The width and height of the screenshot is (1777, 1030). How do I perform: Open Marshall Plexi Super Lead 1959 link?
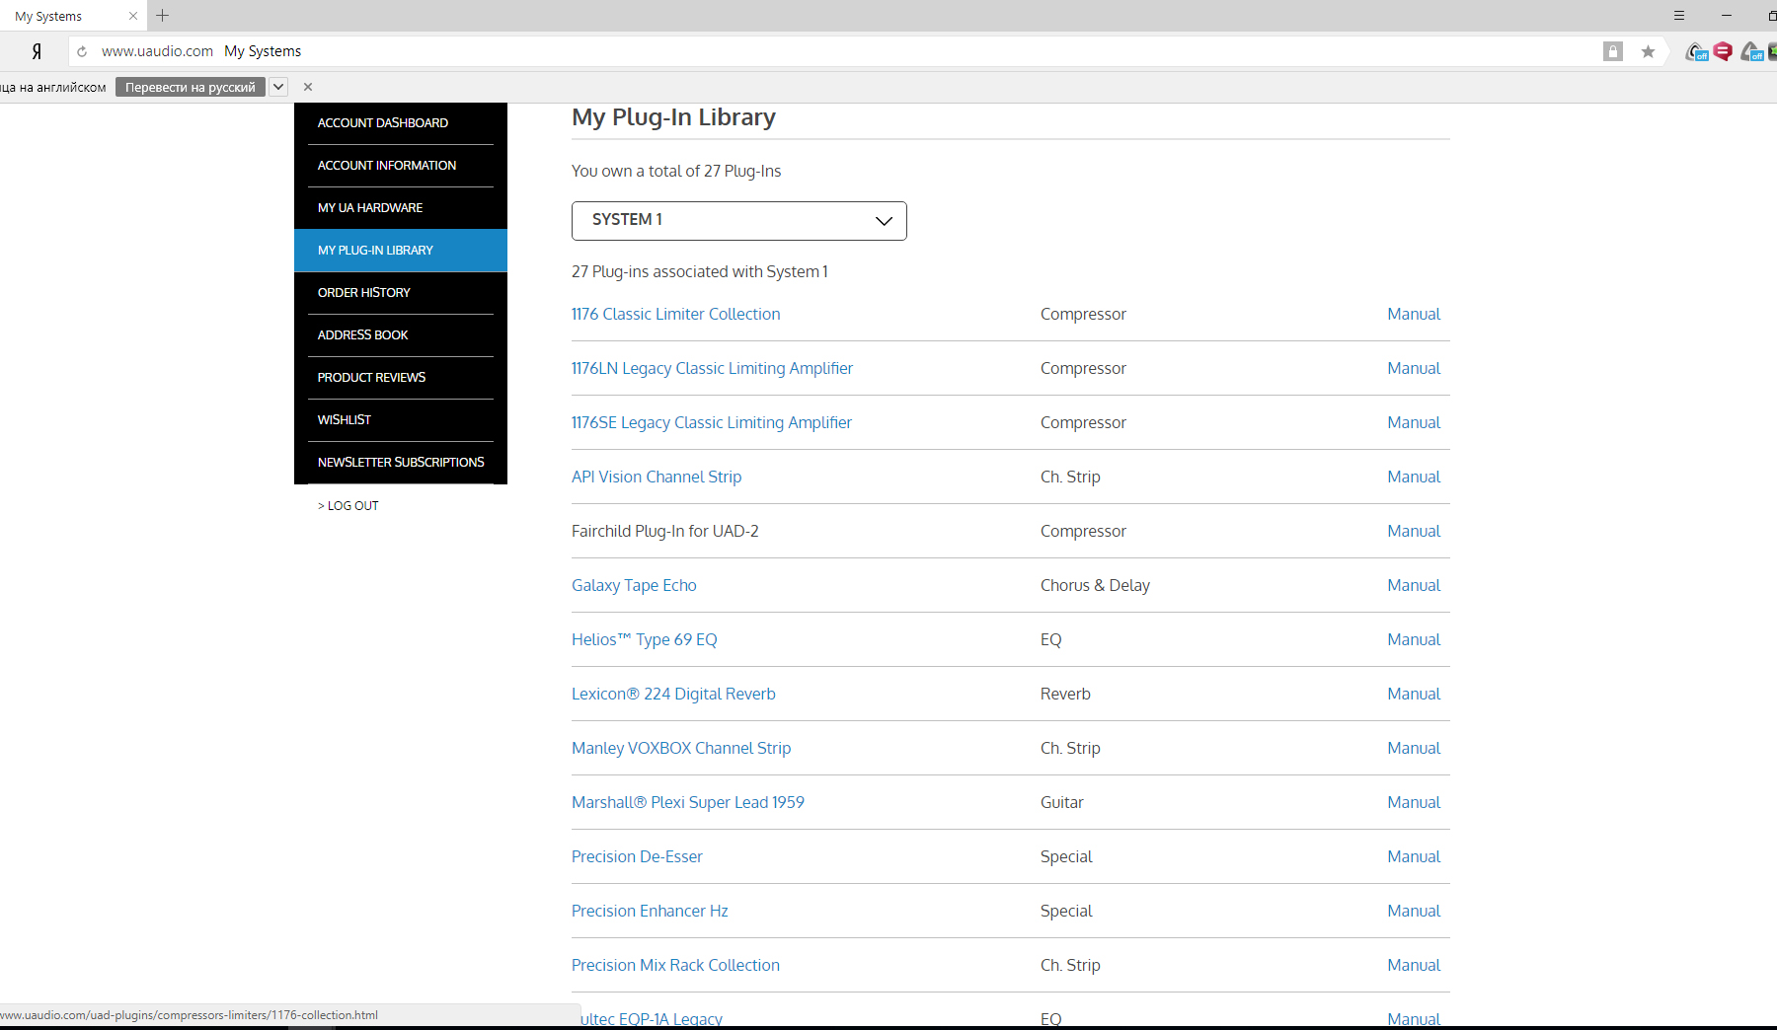688,802
